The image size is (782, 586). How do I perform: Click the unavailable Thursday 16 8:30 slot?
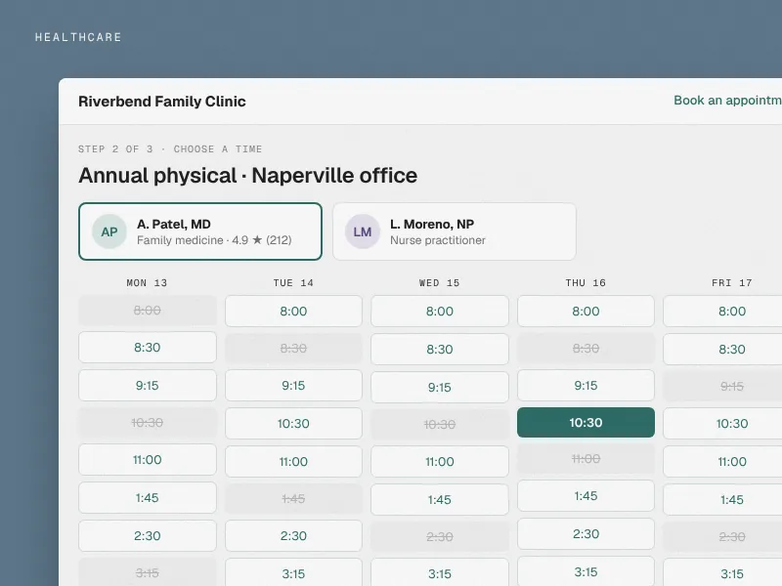(x=586, y=348)
